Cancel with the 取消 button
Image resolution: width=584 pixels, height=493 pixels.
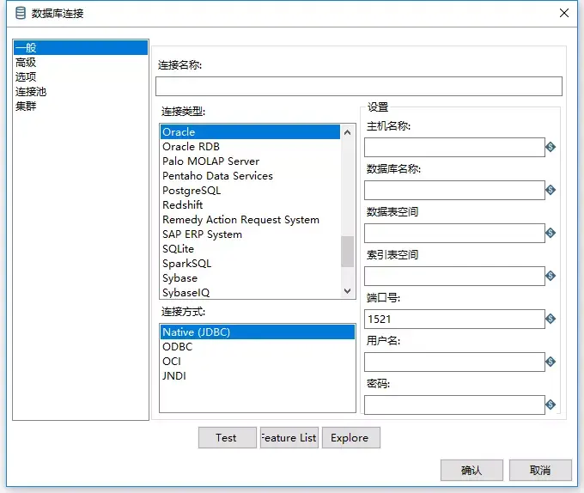pyautogui.click(x=540, y=471)
